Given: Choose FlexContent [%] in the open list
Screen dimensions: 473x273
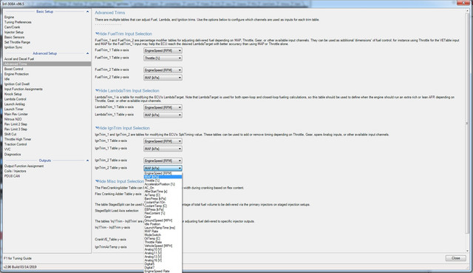Looking at the screenshot, I should 163,213.
